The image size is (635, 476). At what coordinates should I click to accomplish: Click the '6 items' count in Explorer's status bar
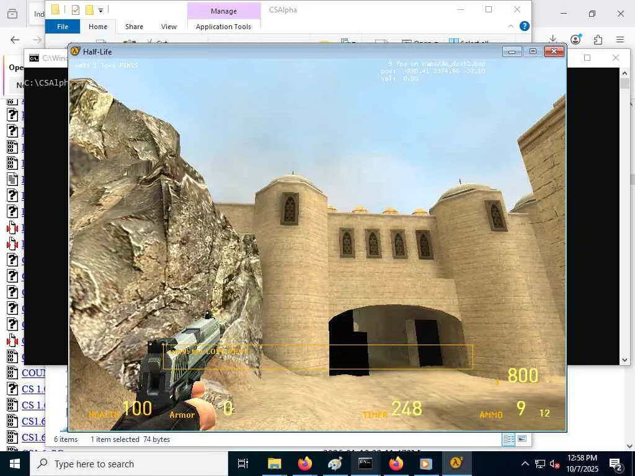pos(66,439)
